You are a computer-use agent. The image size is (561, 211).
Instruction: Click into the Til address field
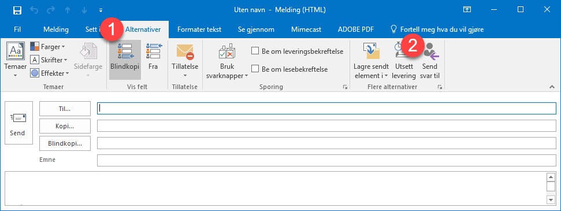pyautogui.click(x=326, y=109)
